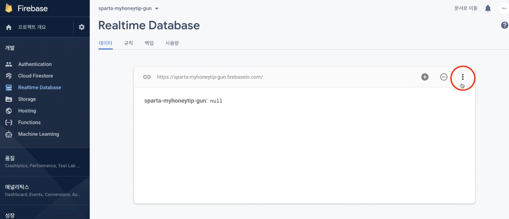The width and height of the screenshot is (509, 219).
Task: Click the 문서로 이동 link
Action: [x=466, y=8]
